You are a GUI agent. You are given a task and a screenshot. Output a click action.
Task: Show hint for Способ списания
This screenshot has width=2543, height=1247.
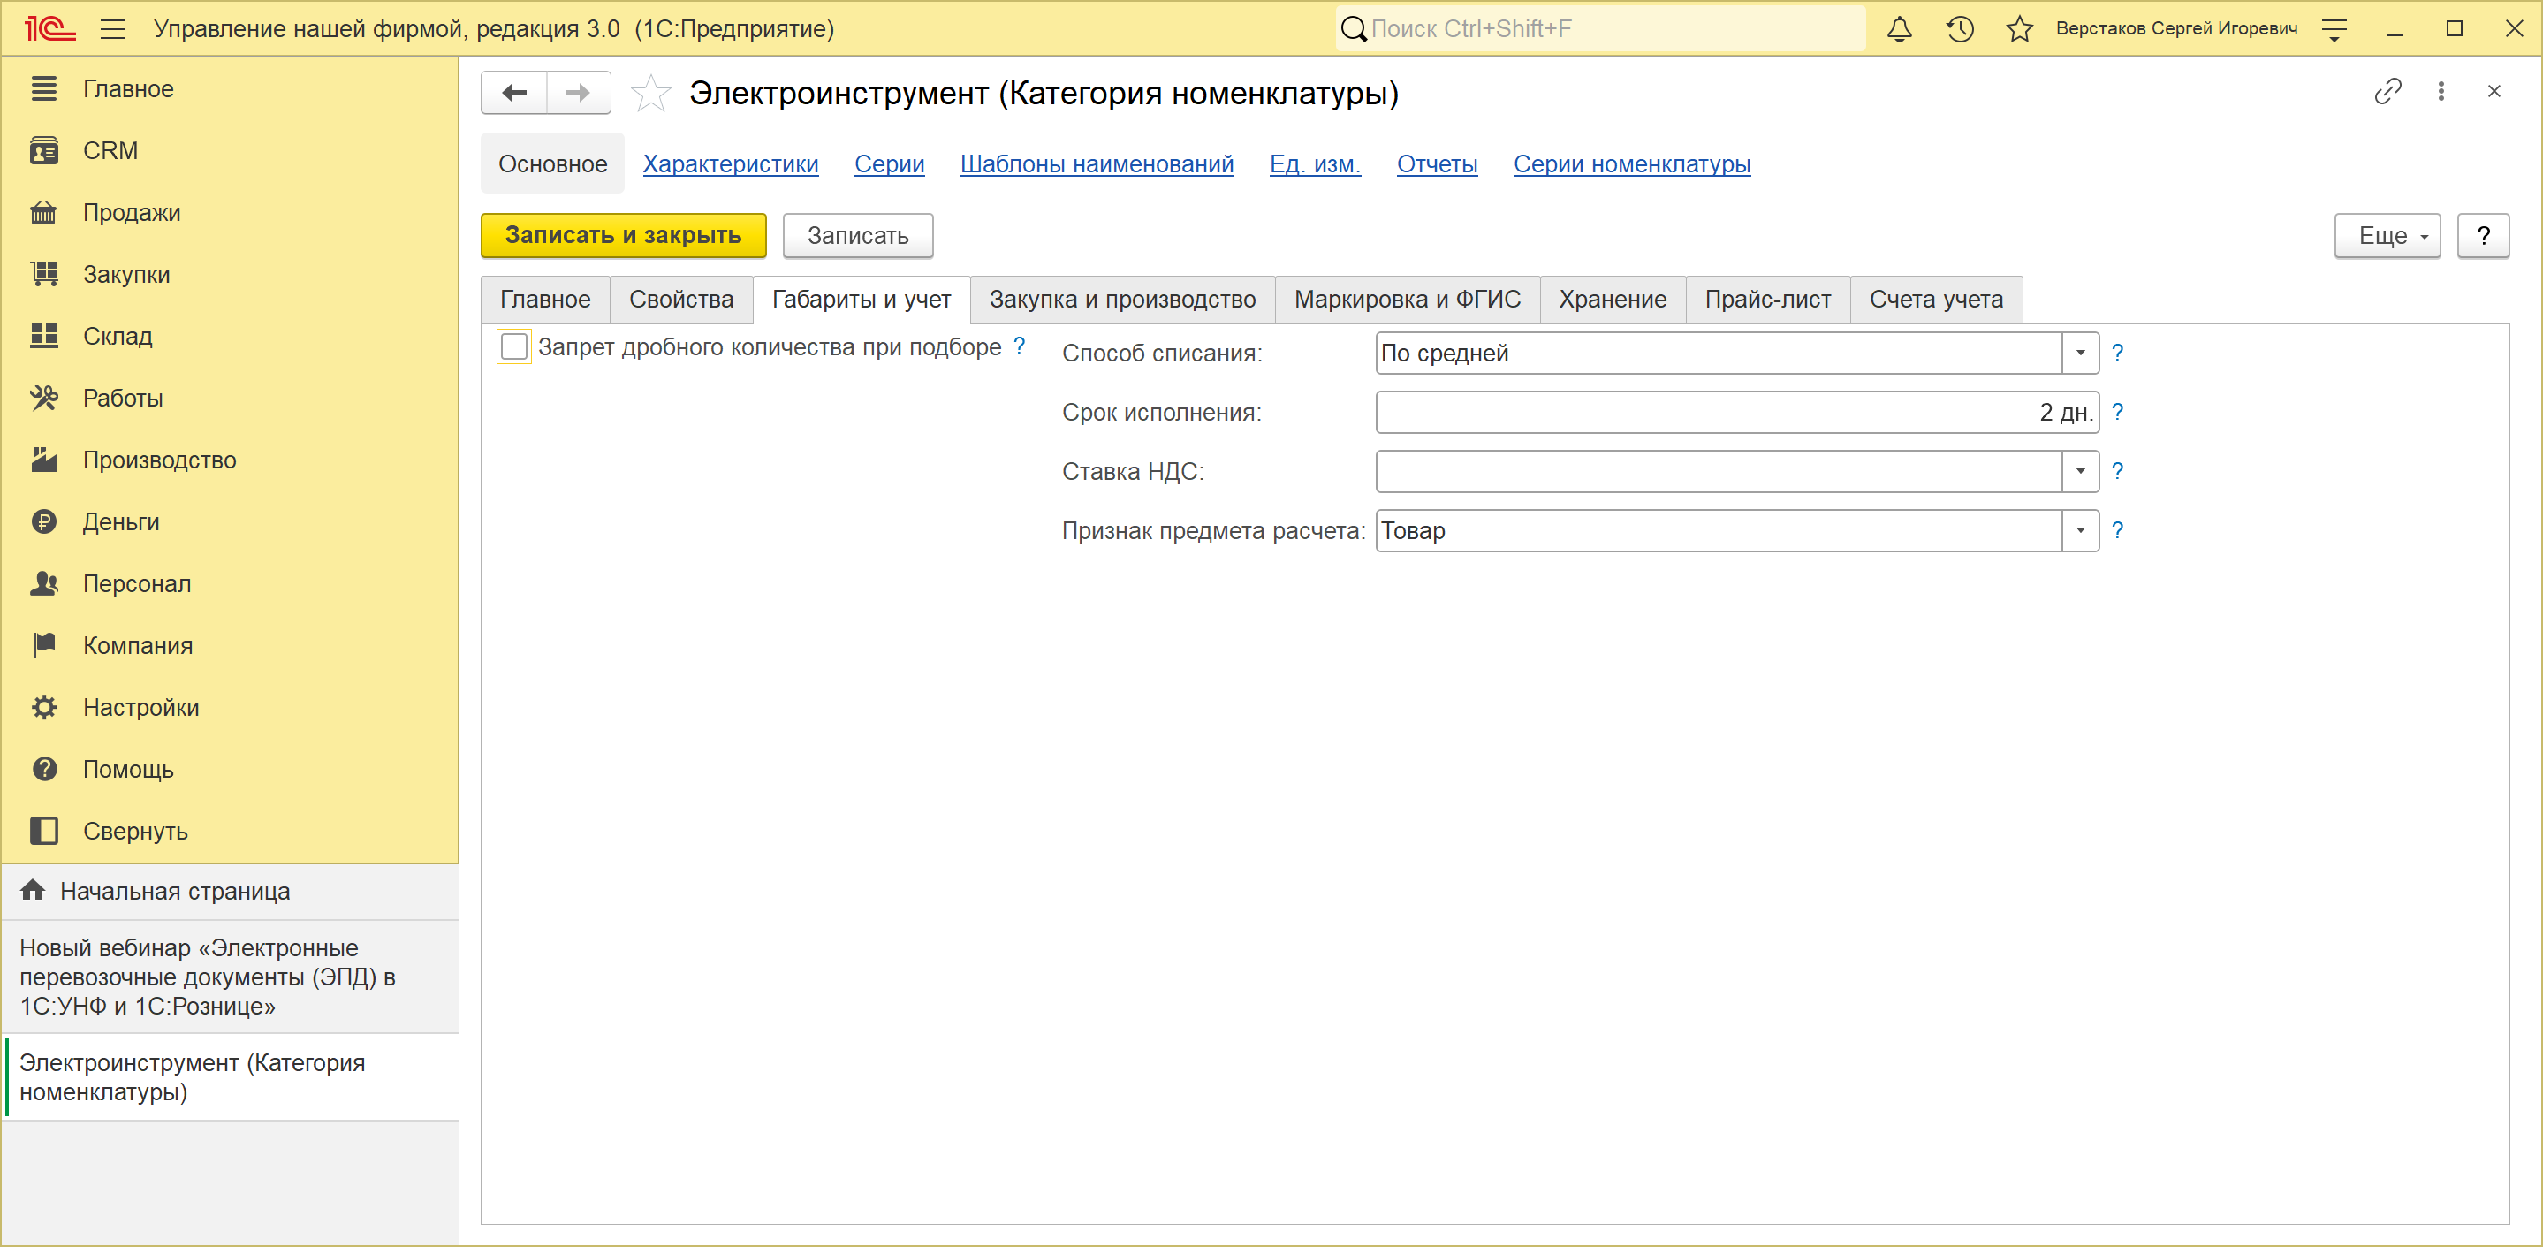(2116, 353)
